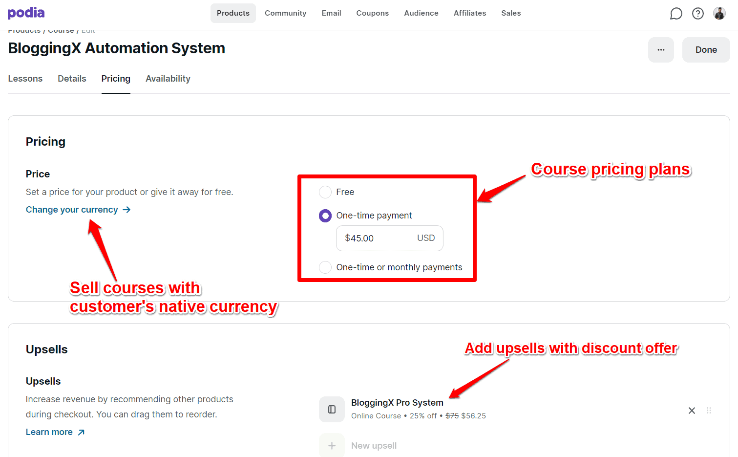
Task: Open the ellipsis more-options button
Action: (661, 49)
